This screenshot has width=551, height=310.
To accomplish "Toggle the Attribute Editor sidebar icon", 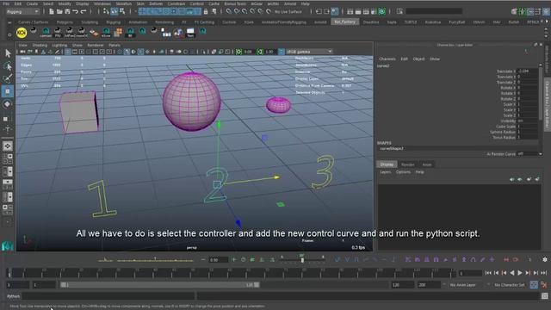I will [x=530, y=11].
